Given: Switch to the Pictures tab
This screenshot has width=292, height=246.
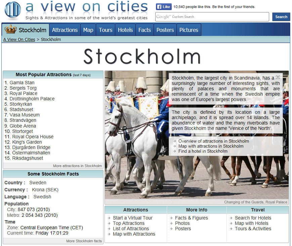Looking at the screenshot, I should [189, 30].
